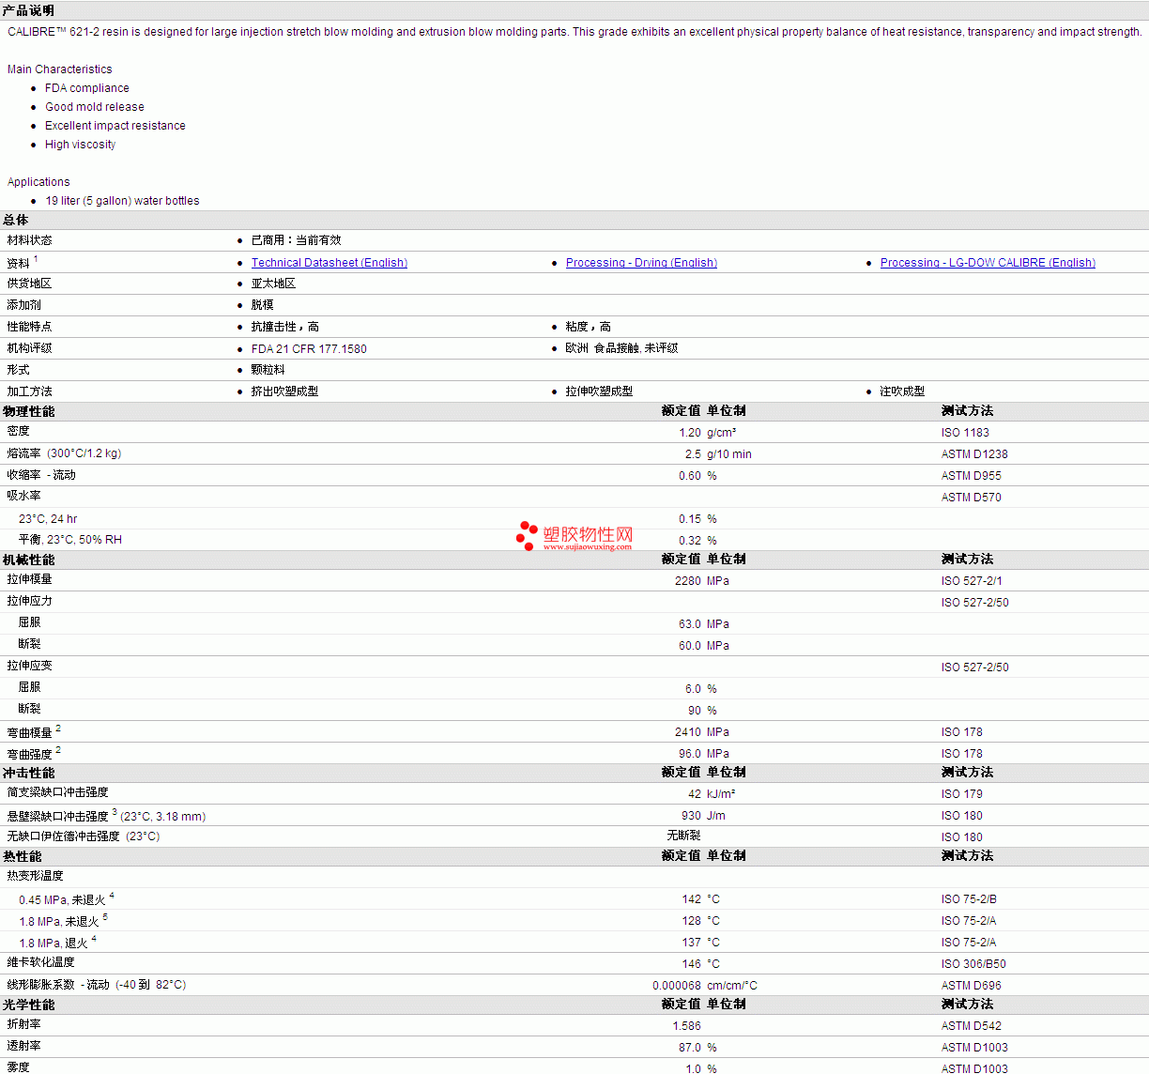Click the 'ISO 527-2/1' test method
Image resolution: width=1149 pixels, height=1074 pixels.
tap(972, 581)
